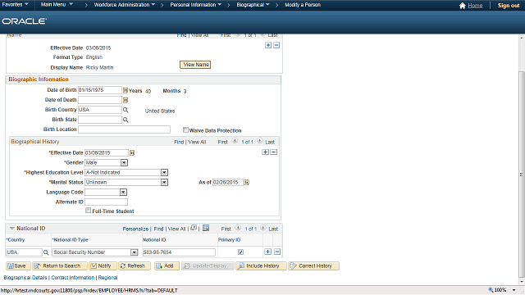Viewport: 525px width, 295px height.
Task: Click Include History button
Action: point(261,265)
